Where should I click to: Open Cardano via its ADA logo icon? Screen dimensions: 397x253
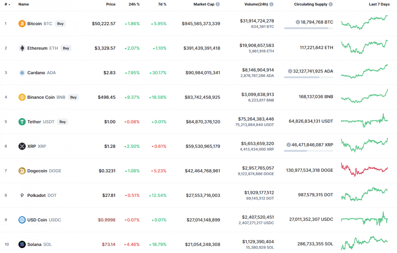pos(22,73)
